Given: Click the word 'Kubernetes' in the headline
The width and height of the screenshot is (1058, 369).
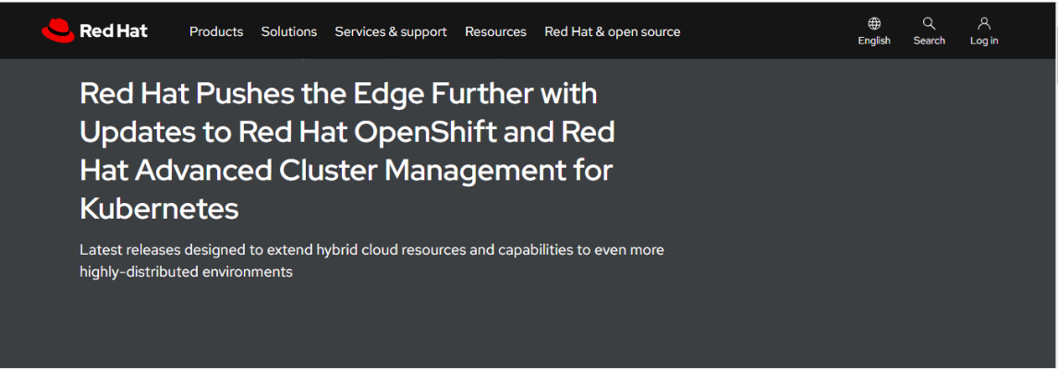Looking at the screenshot, I should pos(159,208).
